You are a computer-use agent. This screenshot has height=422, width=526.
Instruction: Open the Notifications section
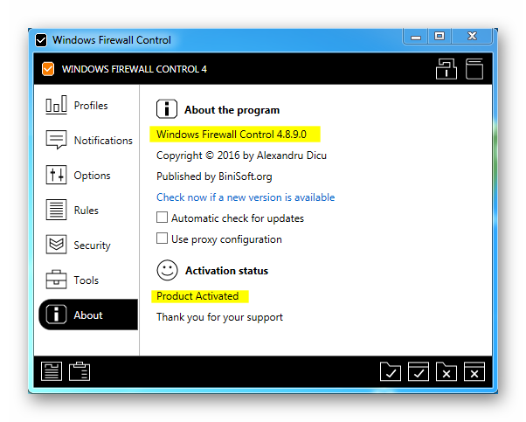coord(88,140)
